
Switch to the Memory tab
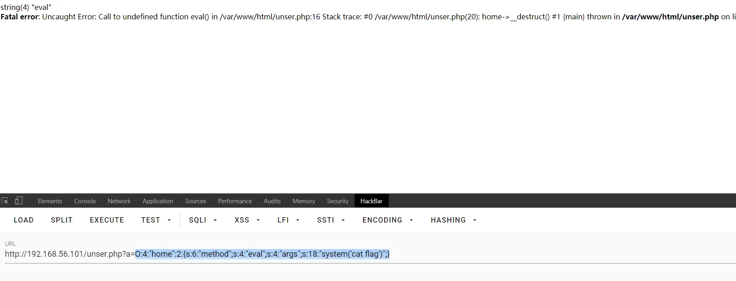(x=304, y=201)
